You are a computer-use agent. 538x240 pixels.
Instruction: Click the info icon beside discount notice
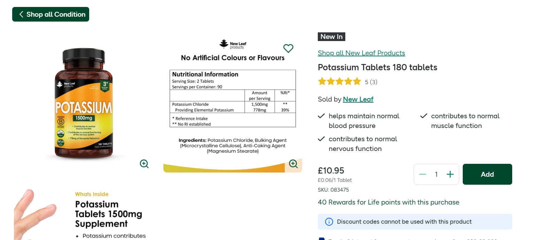coord(329,222)
